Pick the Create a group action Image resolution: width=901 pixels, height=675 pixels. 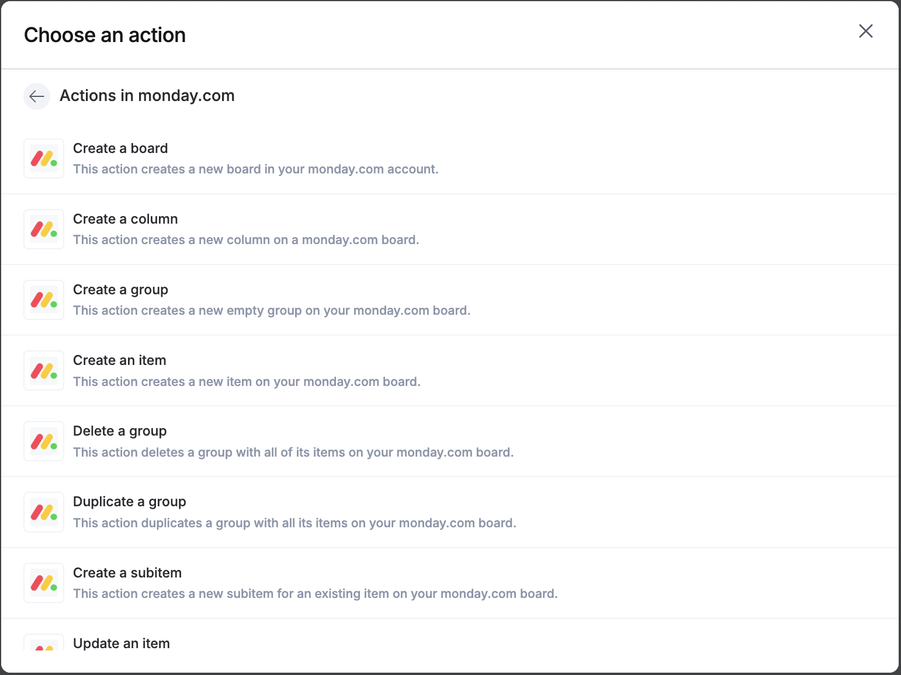point(450,300)
